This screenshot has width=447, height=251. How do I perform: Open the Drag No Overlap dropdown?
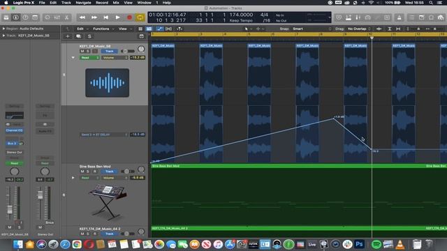(358, 29)
